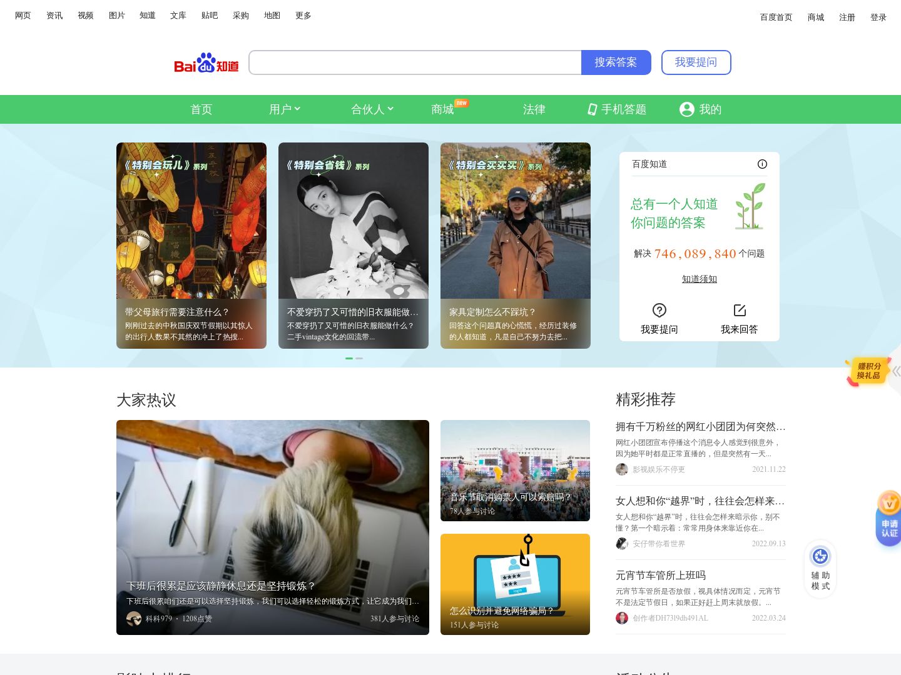This screenshot has width=901, height=675.
Task: Select the second carousel page indicator
Action: pos(359,358)
